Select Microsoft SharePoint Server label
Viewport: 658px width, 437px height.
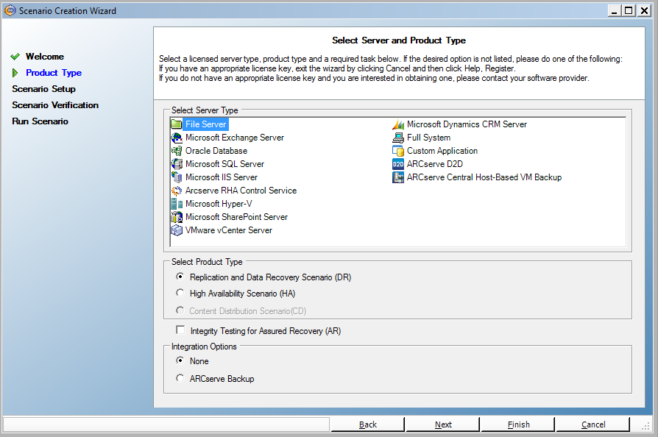pyautogui.click(x=236, y=217)
